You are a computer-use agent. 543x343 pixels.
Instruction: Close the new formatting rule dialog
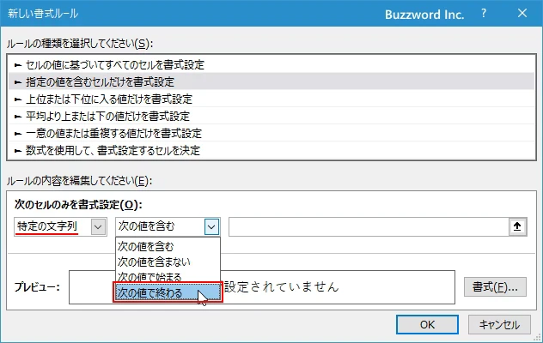point(522,13)
